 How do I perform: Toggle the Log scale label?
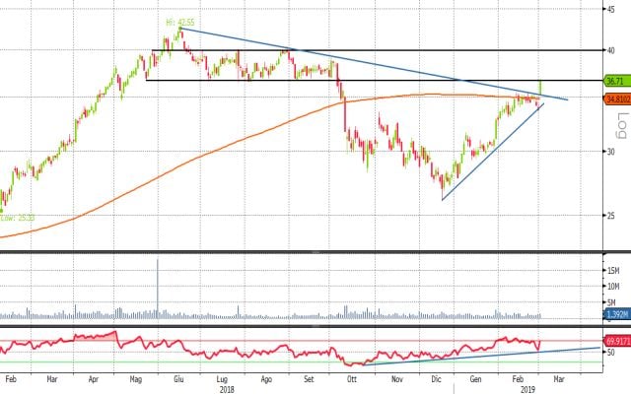(x=622, y=126)
